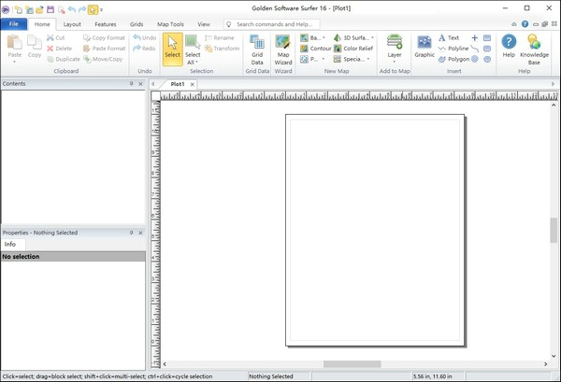
Task: Create a Color Relief map
Action: click(x=355, y=49)
